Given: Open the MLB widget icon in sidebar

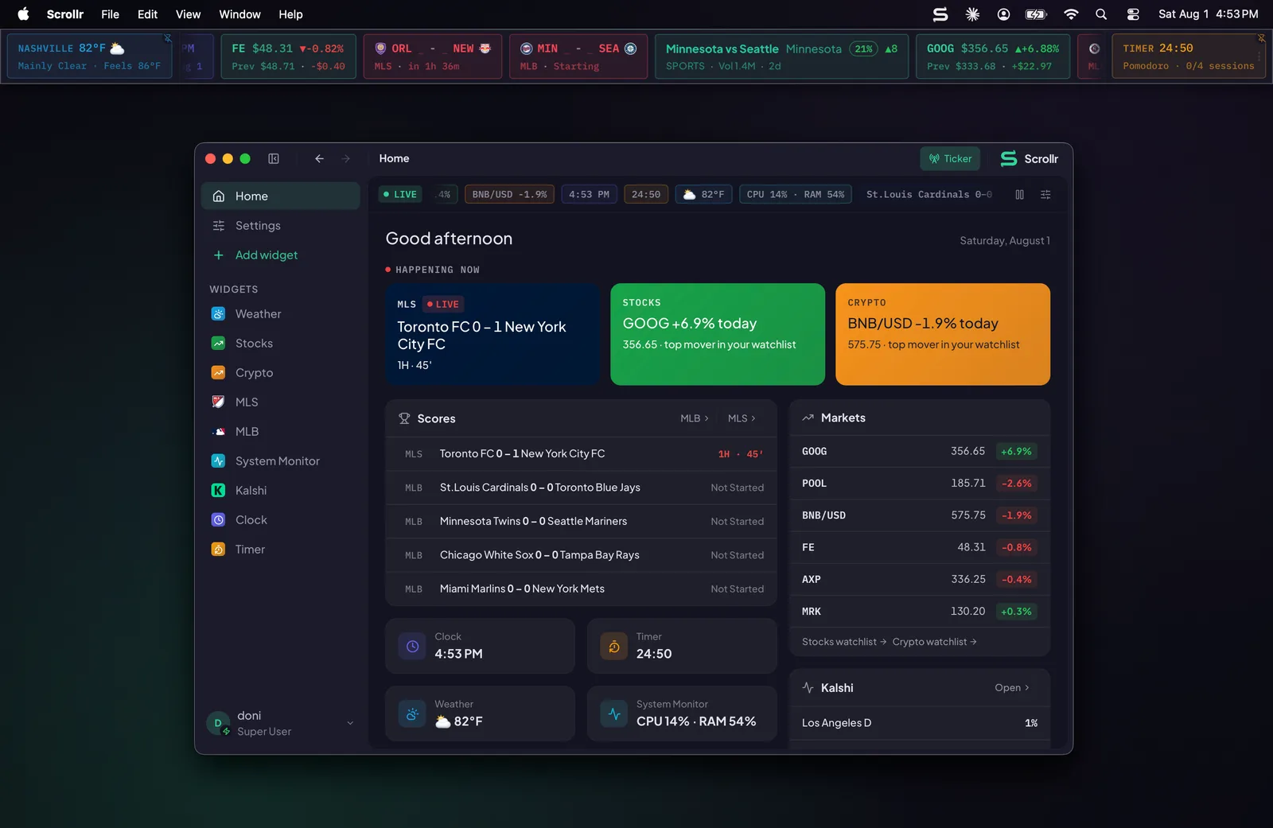Looking at the screenshot, I should coord(218,432).
